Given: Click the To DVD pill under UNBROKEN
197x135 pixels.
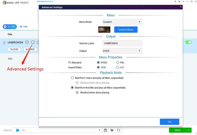Looking at the screenshot, I should pos(14,49).
